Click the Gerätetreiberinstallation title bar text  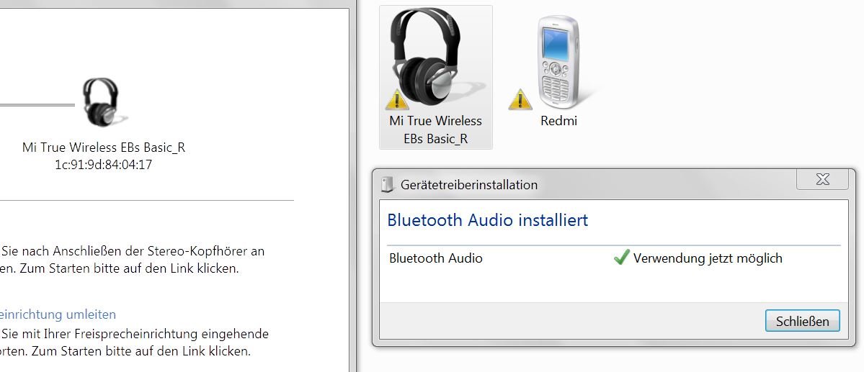pyautogui.click(x=469, y=185)
